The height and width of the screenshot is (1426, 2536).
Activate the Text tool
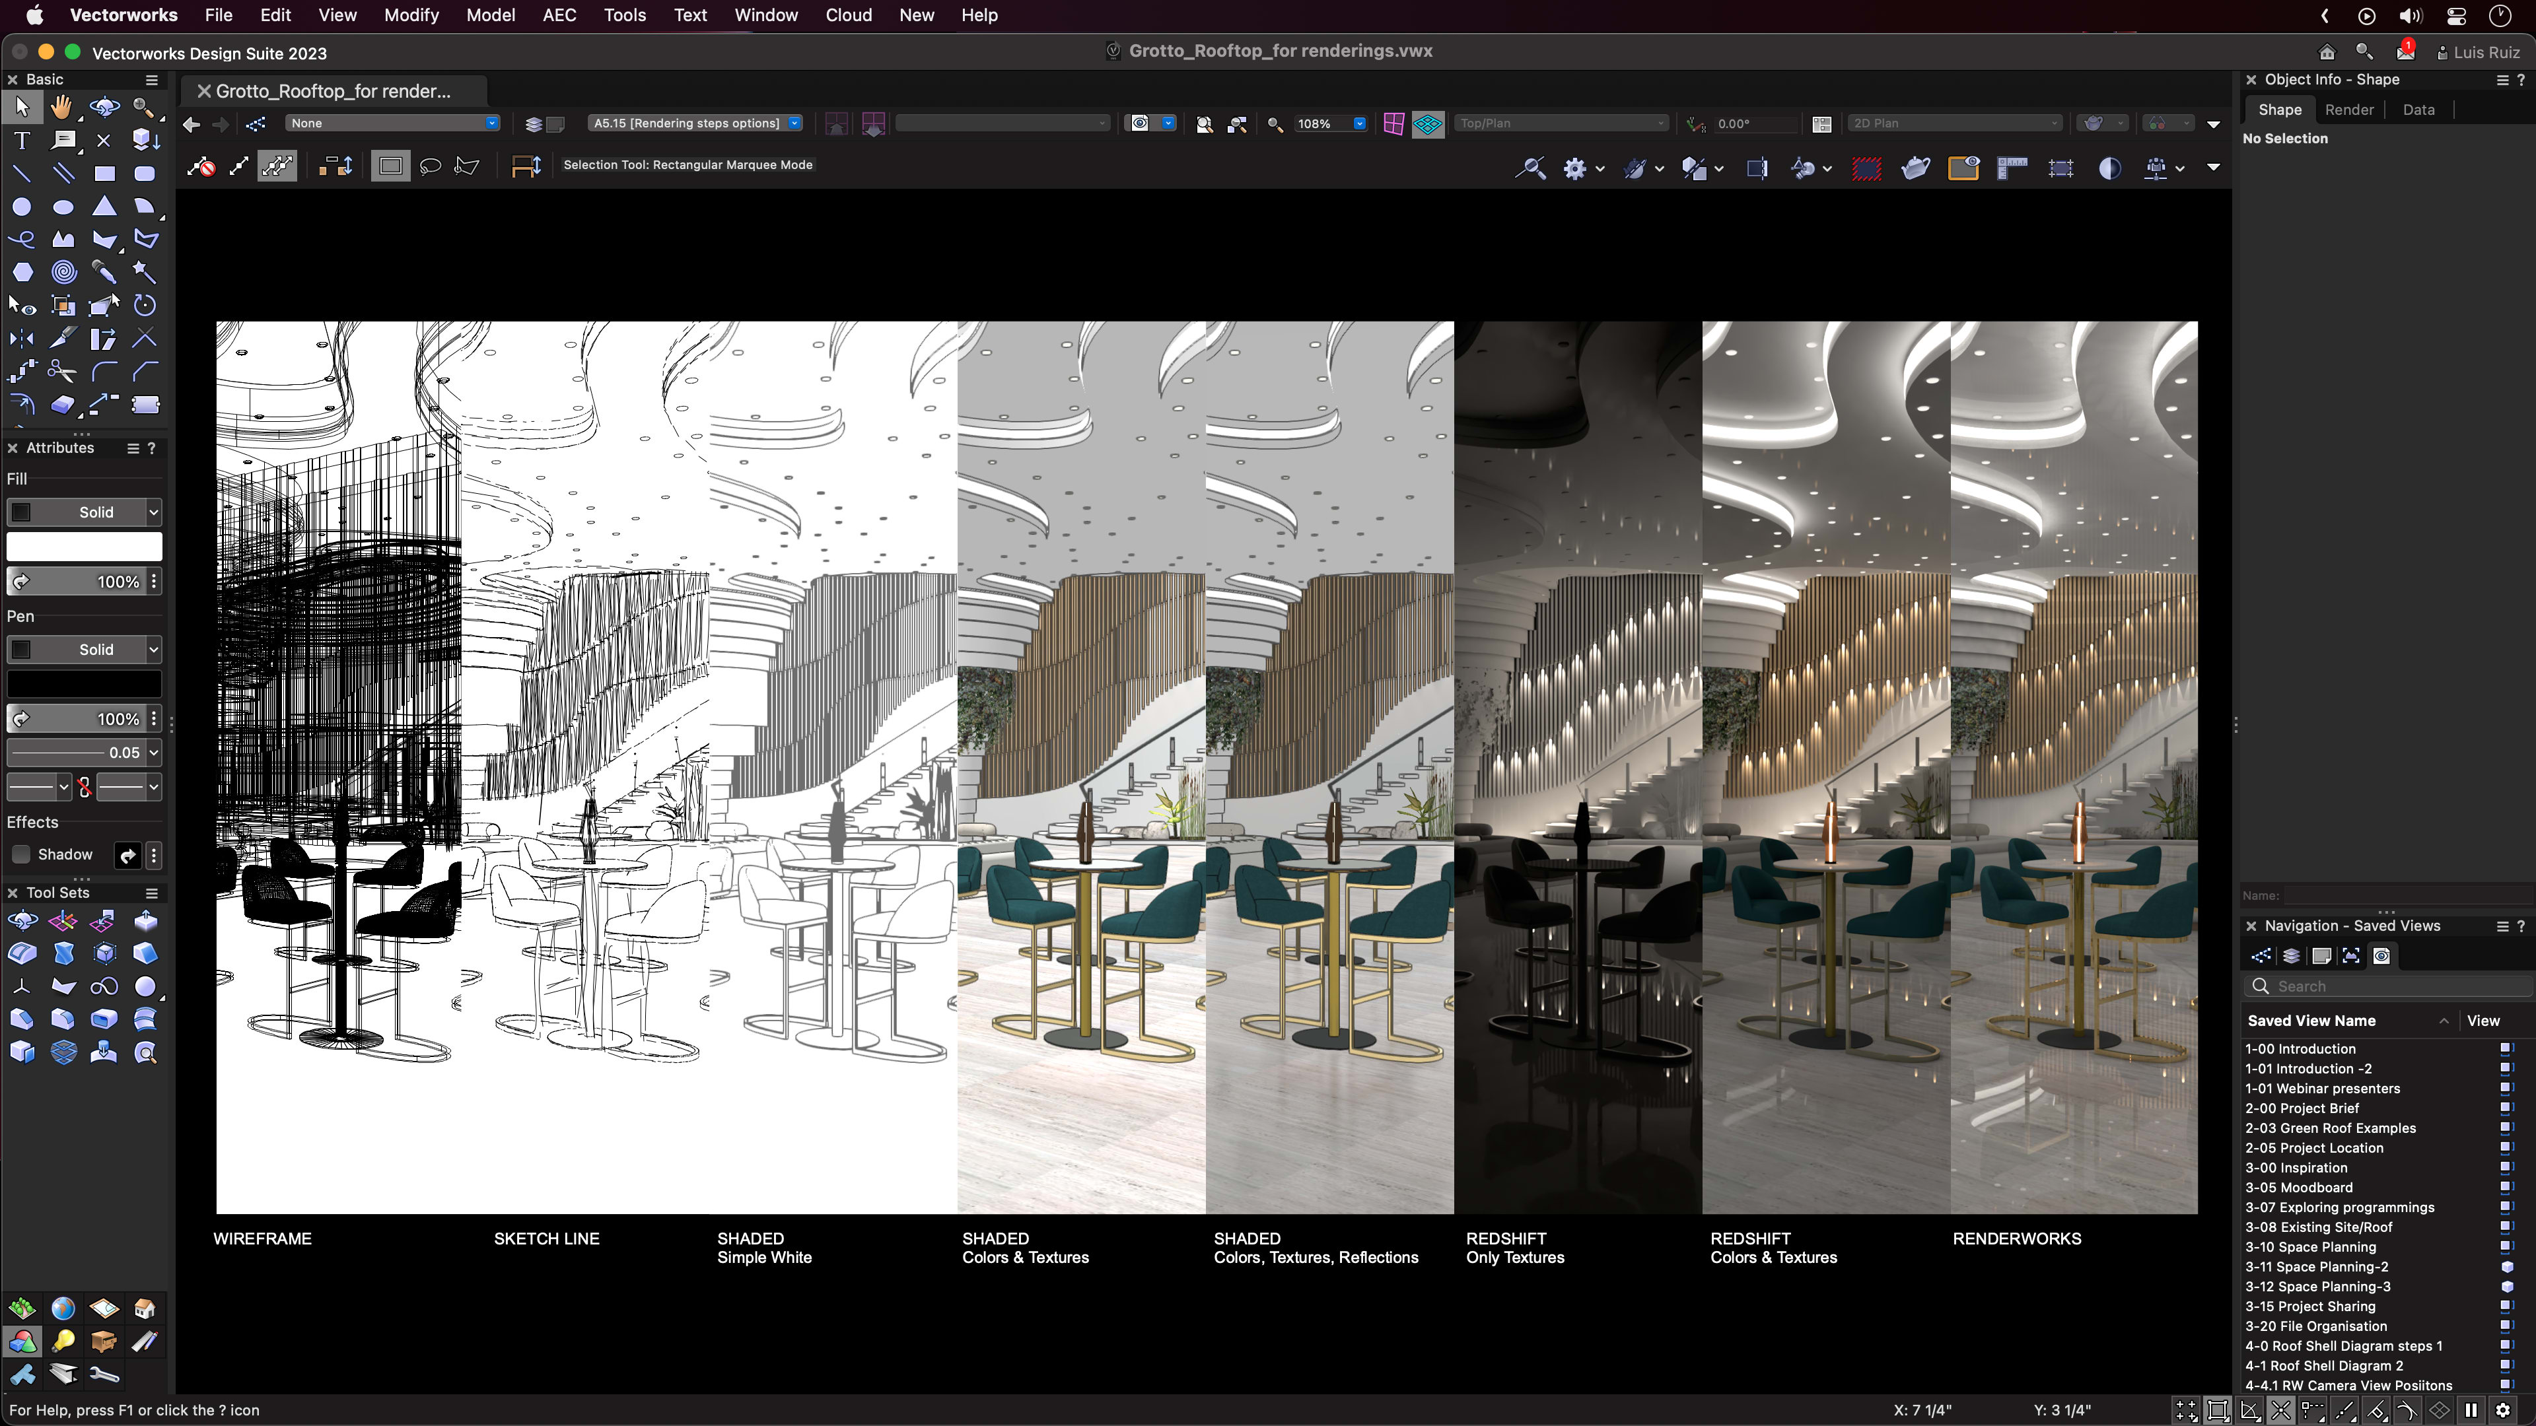pyautogui.click(x=22, y=140)
